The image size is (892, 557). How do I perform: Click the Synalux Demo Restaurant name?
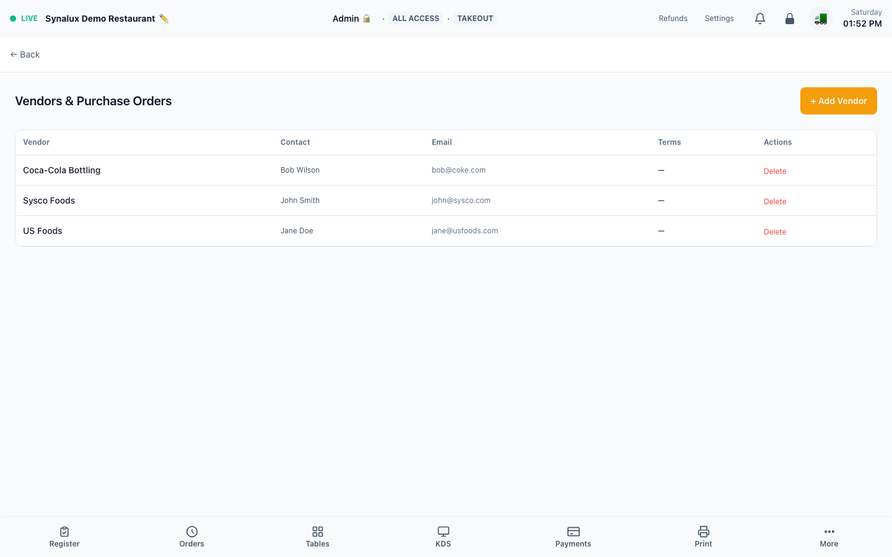[100, 19]
